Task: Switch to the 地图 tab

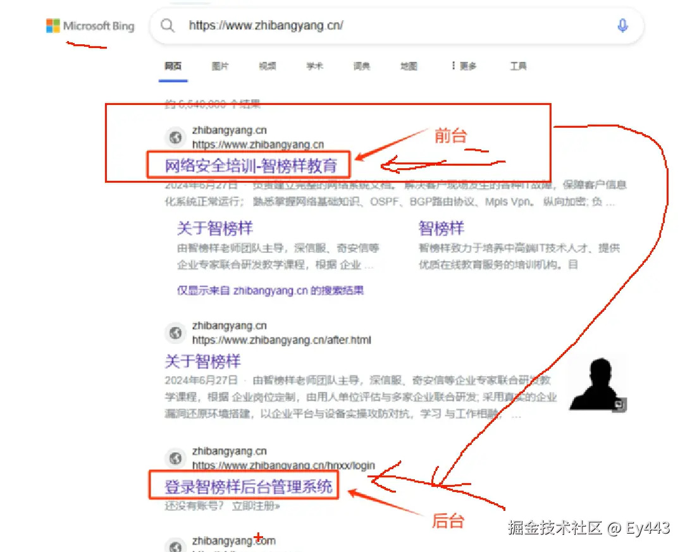Action: [x=409, y=66]
